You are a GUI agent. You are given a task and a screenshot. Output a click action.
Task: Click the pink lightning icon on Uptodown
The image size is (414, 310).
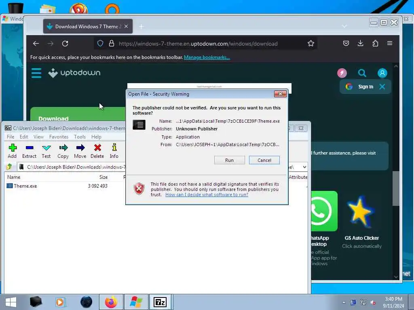point(342,73)
